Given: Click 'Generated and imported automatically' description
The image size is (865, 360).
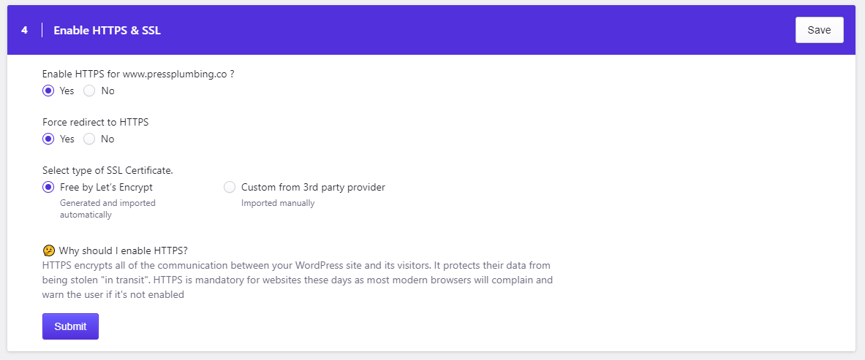Looking at the screenshot, I should (107, 209).
